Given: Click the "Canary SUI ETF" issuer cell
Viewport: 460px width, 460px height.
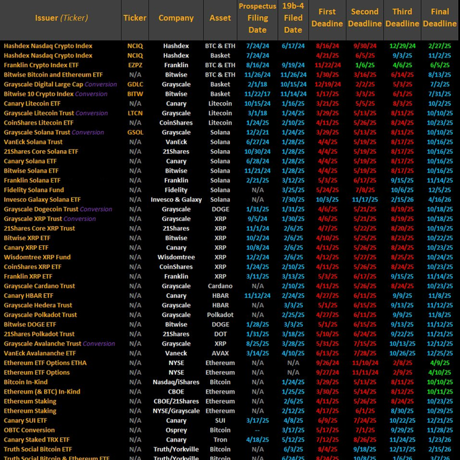Looking at the screenshot, I should tap(25, 420).
